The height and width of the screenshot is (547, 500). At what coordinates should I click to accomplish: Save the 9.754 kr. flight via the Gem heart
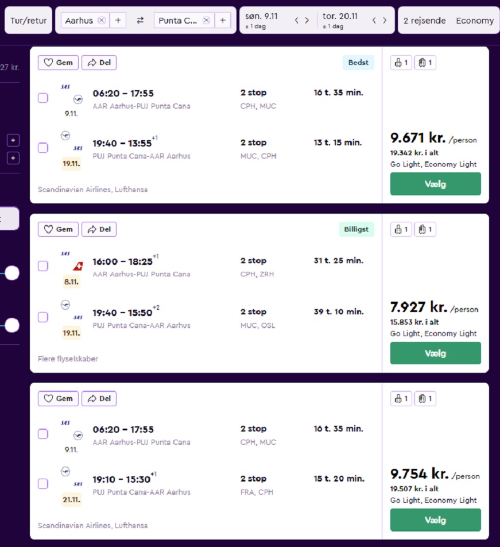58,398
